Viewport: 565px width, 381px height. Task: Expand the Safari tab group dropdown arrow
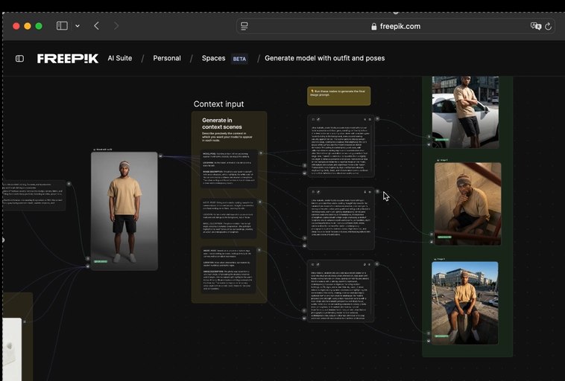(78, 26)
